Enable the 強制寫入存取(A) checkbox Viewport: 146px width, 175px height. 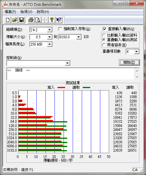pyautogui.click(x=60, y=29)
